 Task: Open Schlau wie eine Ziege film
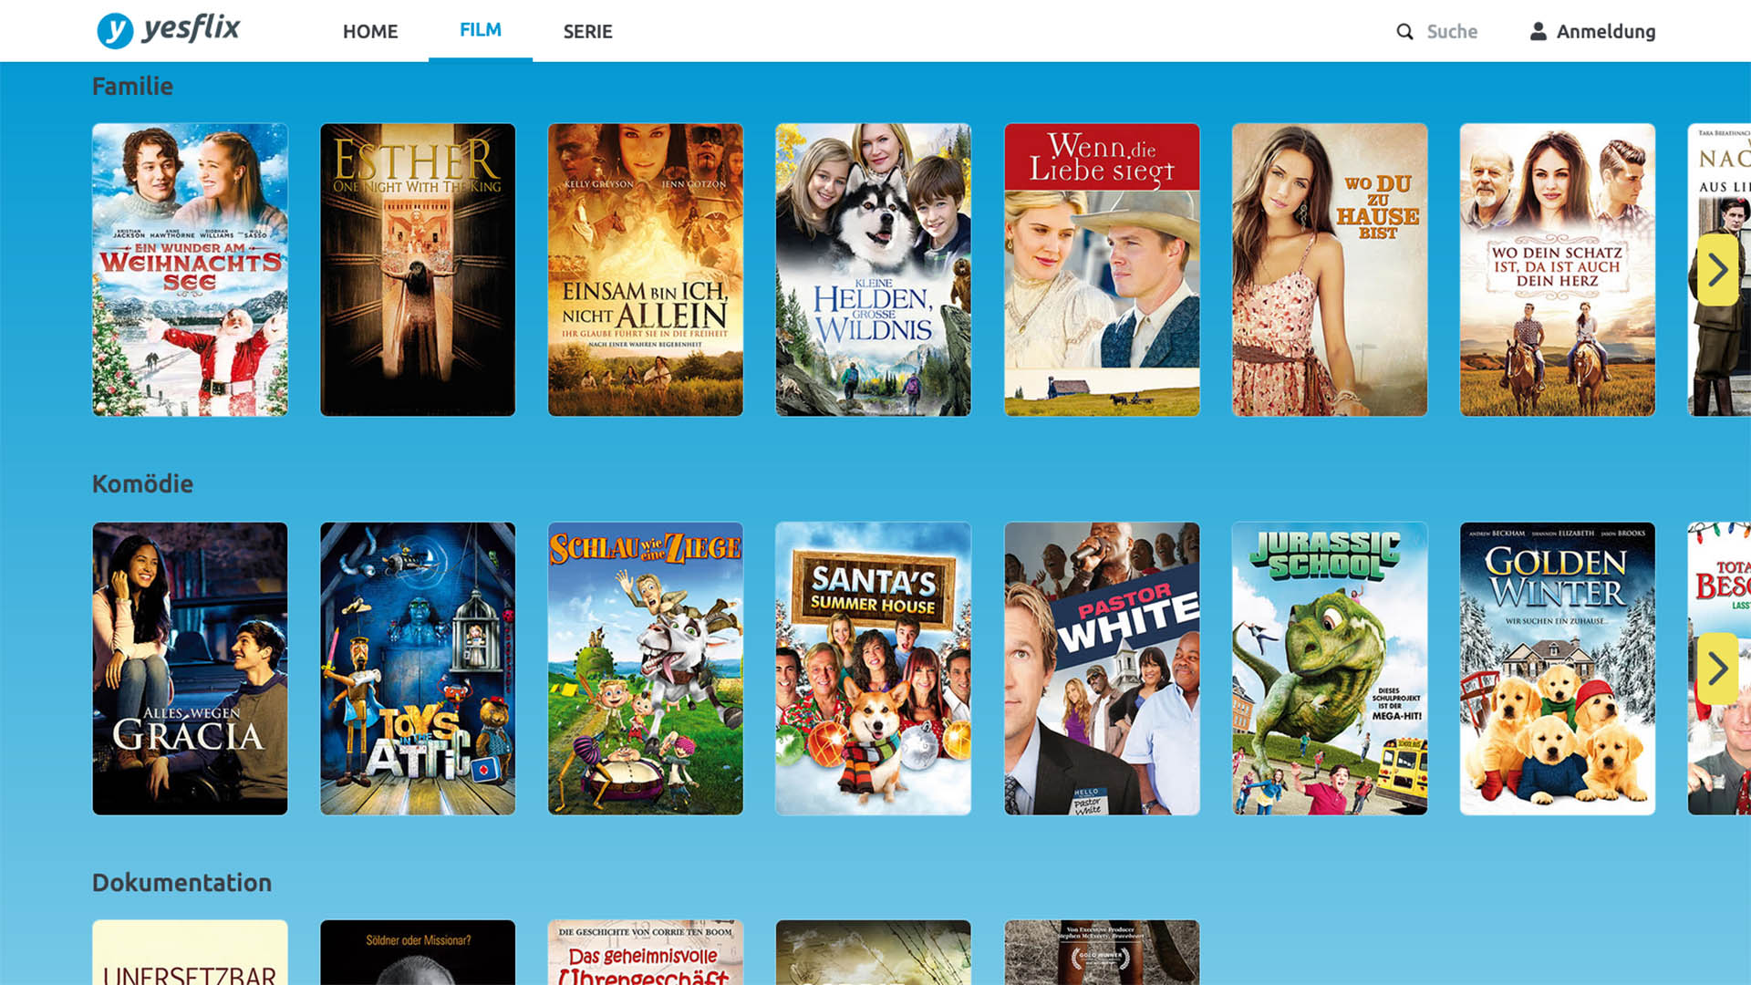pyautogui.click(x=646, y=669)
